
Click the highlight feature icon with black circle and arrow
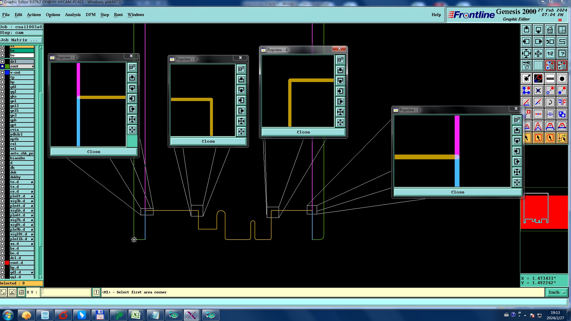point(526,78)
